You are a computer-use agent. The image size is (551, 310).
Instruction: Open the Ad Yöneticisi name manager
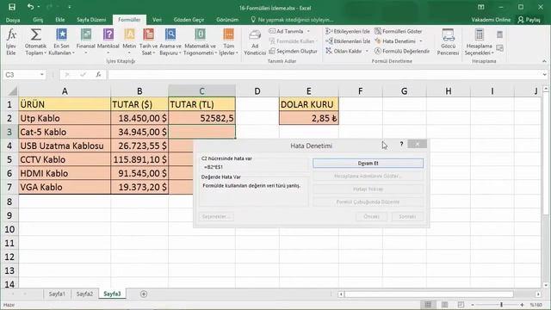pyautogui.click(x=255, y=42)
